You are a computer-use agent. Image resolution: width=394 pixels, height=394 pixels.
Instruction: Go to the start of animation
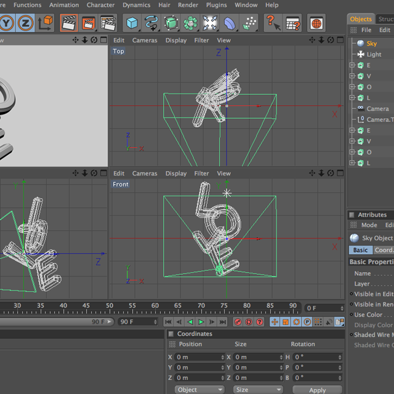[x=168, y=322]
